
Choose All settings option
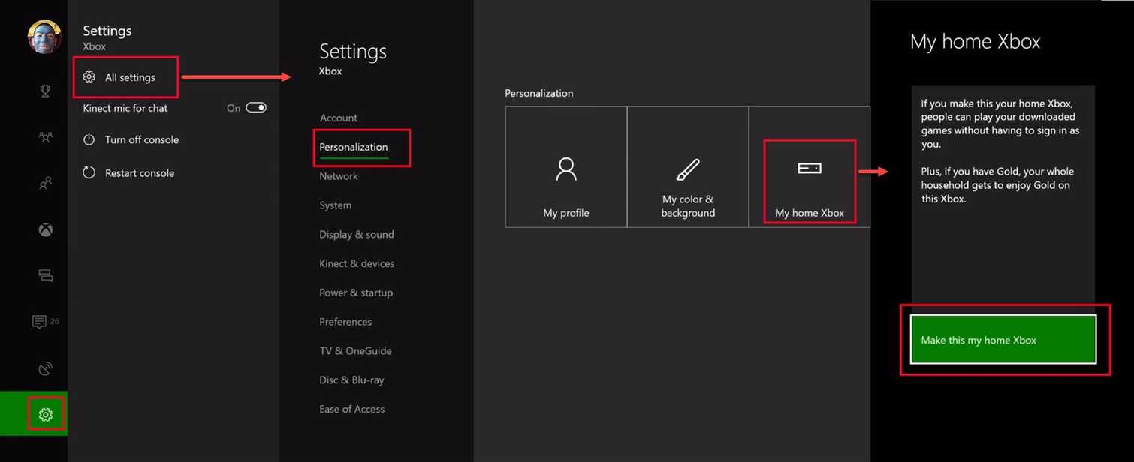pos(126,76)
